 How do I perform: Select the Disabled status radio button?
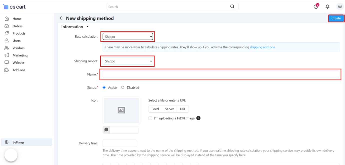point(123,87)
